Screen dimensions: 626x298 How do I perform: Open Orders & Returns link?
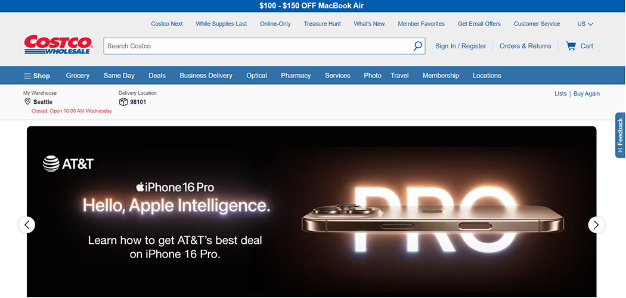click(x=525, y=46)
